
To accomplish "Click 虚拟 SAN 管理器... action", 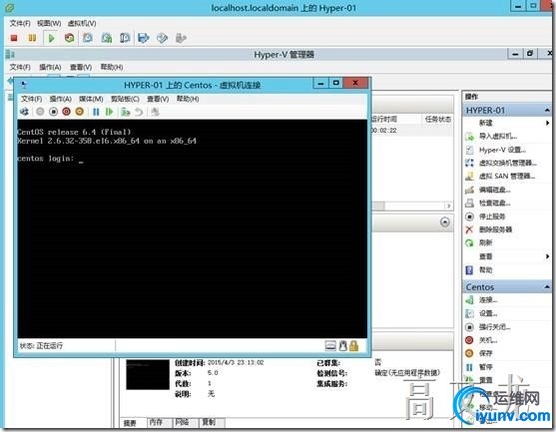I will tap(507, 177).
